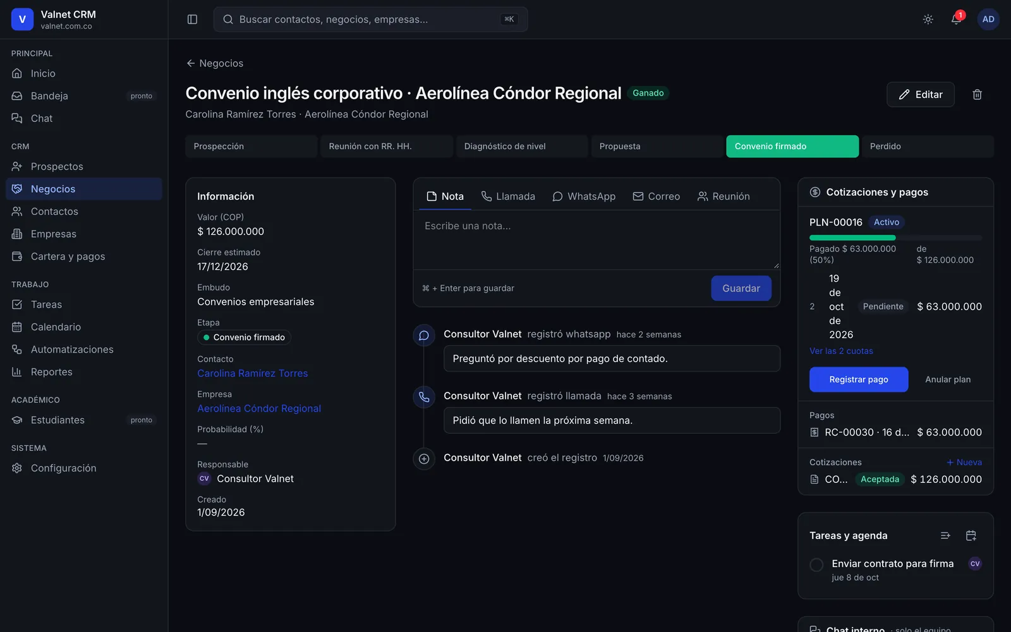This screenshot has height=632, width=1011.
Task: Switch to the Llamada tab
Action: pyautogui.click(x=508, y=197)
